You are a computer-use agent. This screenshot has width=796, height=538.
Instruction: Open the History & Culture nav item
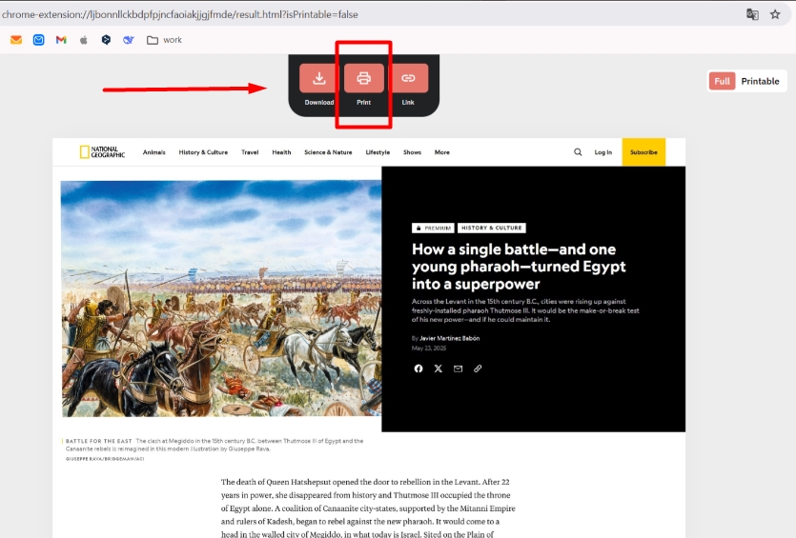[x=203, y=152]
